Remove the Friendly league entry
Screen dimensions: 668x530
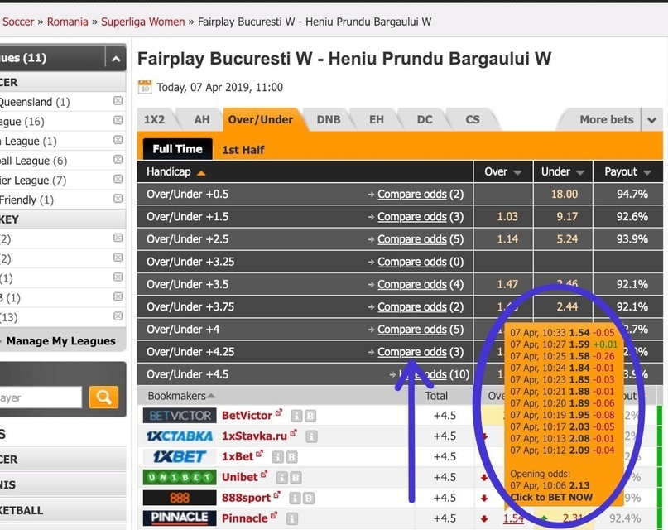click(118, 200)
